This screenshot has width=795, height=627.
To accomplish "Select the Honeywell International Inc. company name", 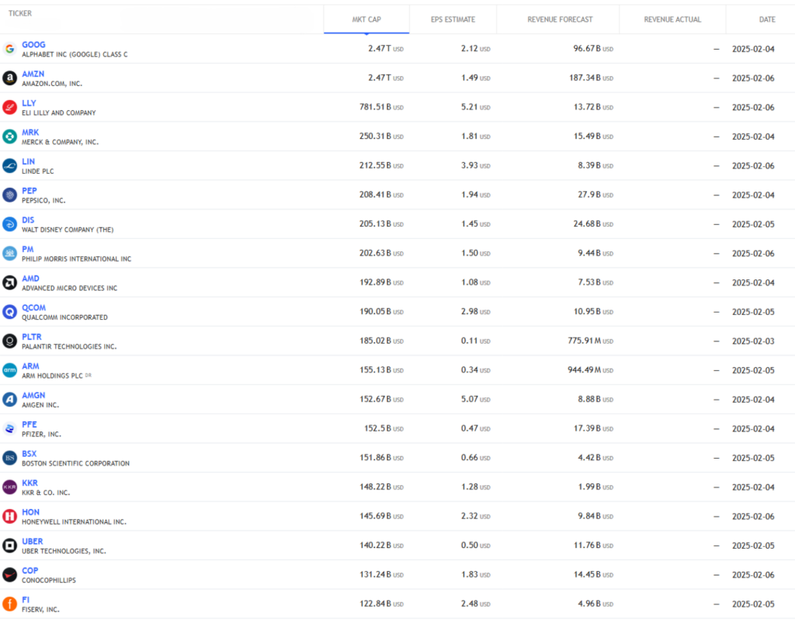I will (74, 522).
